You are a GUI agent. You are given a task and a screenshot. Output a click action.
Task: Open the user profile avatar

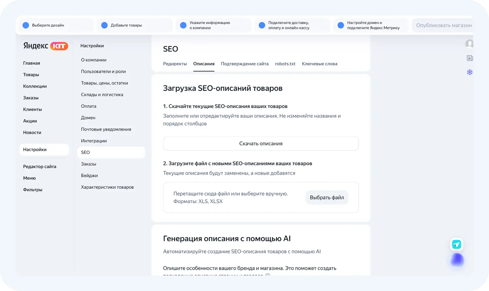click(469, 44)
